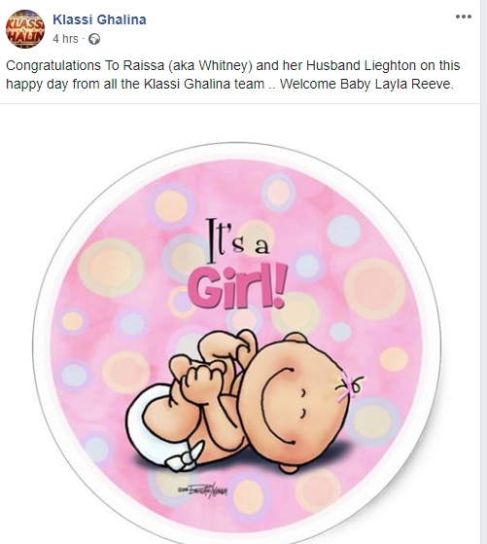Click "Raissa (aka Whitney)" in post text
Image resolution: width=487 pixels, height=544 pixels.
coord(188,65)
